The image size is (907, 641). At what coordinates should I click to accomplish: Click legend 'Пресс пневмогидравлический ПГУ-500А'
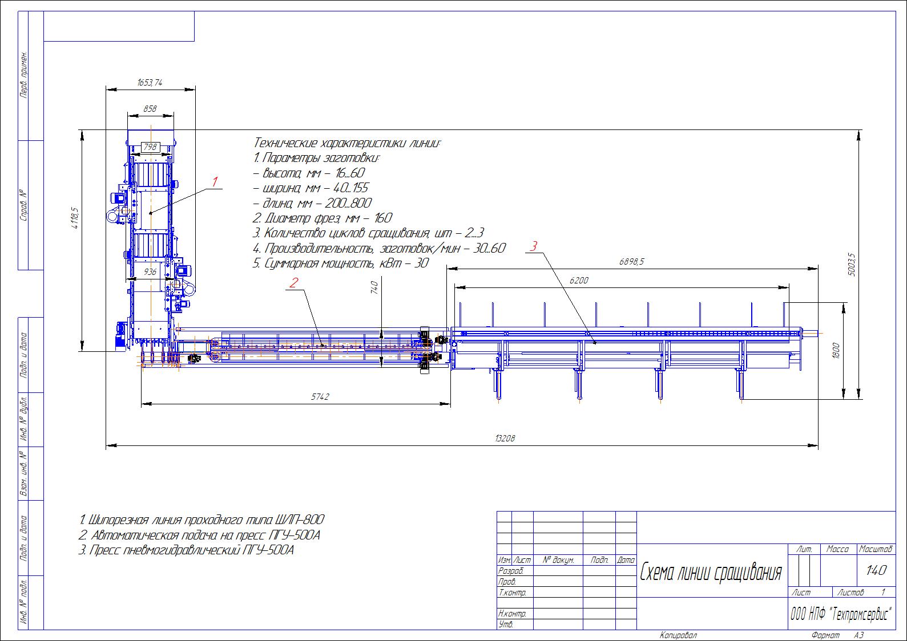coord(187,550)
